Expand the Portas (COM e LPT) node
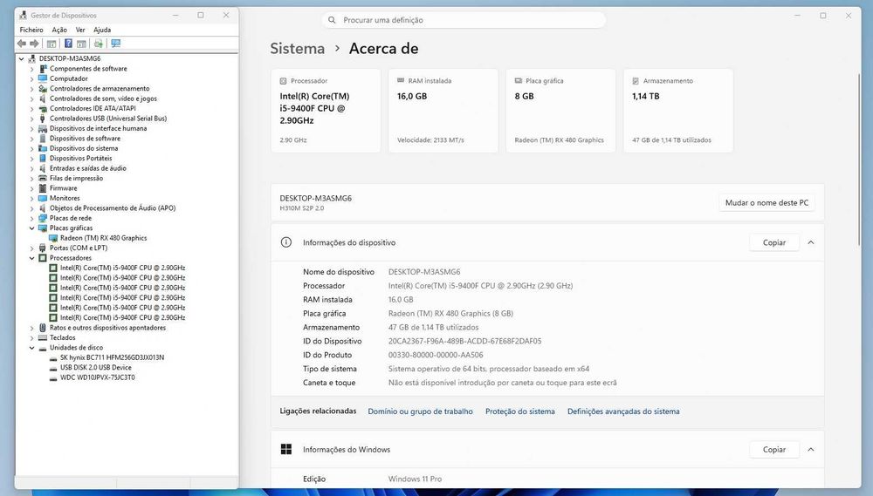 [x=31, y=248]
